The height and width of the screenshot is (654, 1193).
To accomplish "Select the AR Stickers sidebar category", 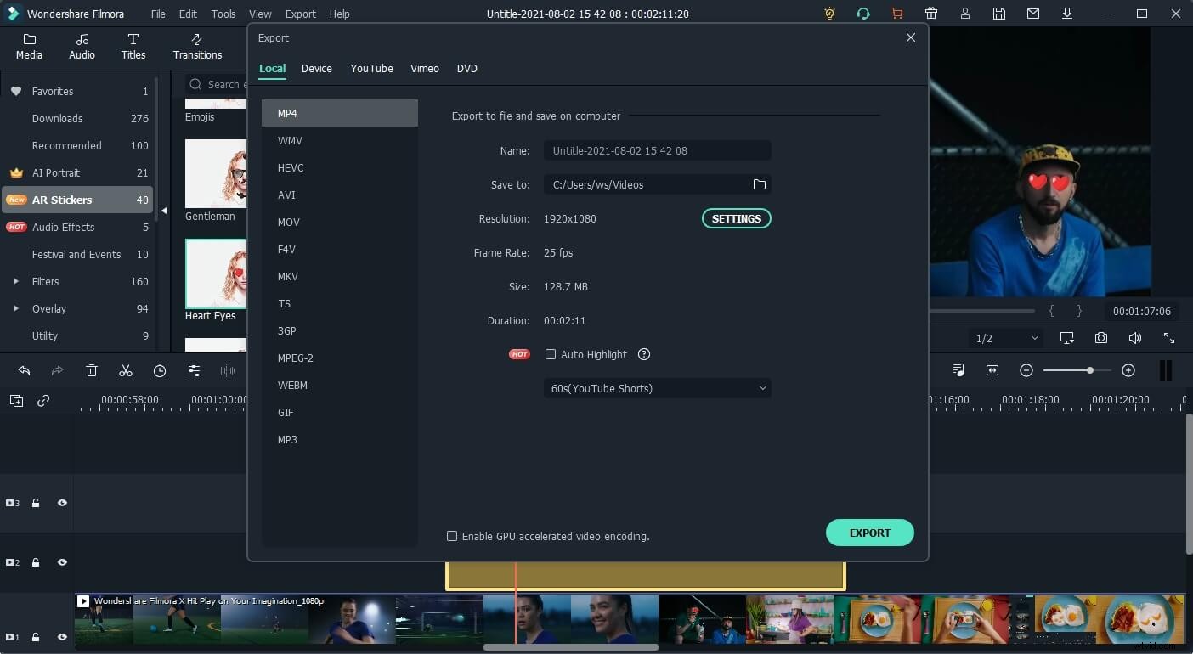I will pyautogui.click(x=68, y=200).
